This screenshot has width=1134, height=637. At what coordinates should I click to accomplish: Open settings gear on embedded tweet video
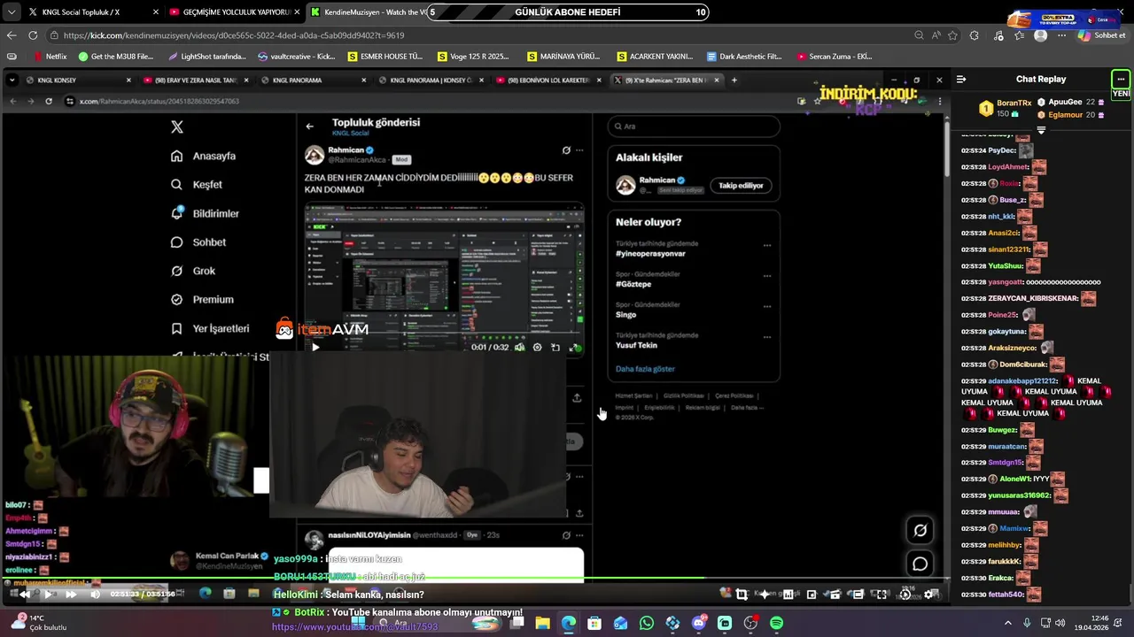pos(537,348)
